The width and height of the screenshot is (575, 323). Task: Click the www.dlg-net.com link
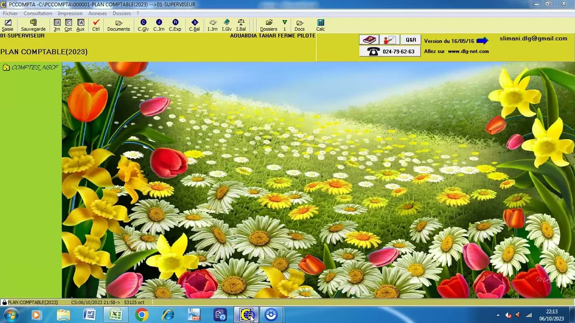point(468,52)
